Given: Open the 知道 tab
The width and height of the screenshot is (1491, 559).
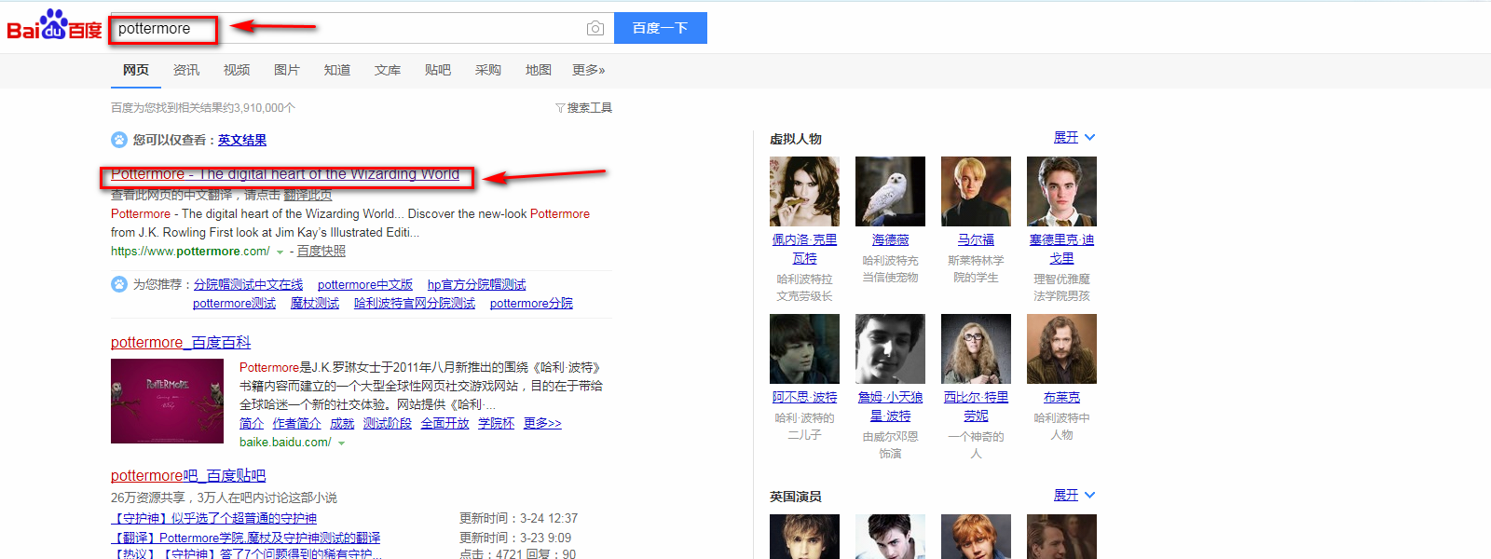Looking at the screenshot, I should [x=337, y=70].
